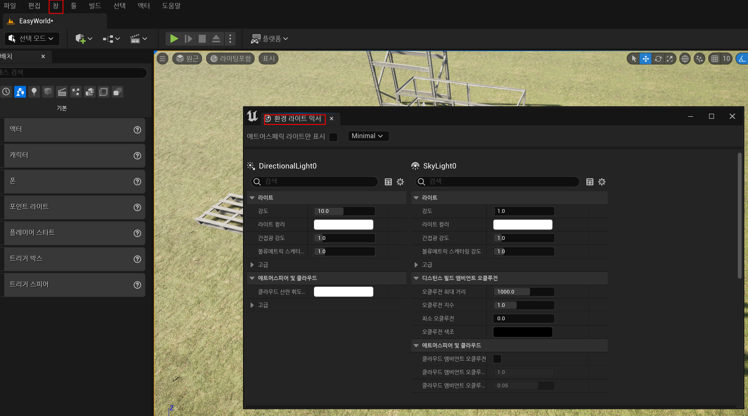Select the Shapes cube category icon

click(x=48, y=92)
